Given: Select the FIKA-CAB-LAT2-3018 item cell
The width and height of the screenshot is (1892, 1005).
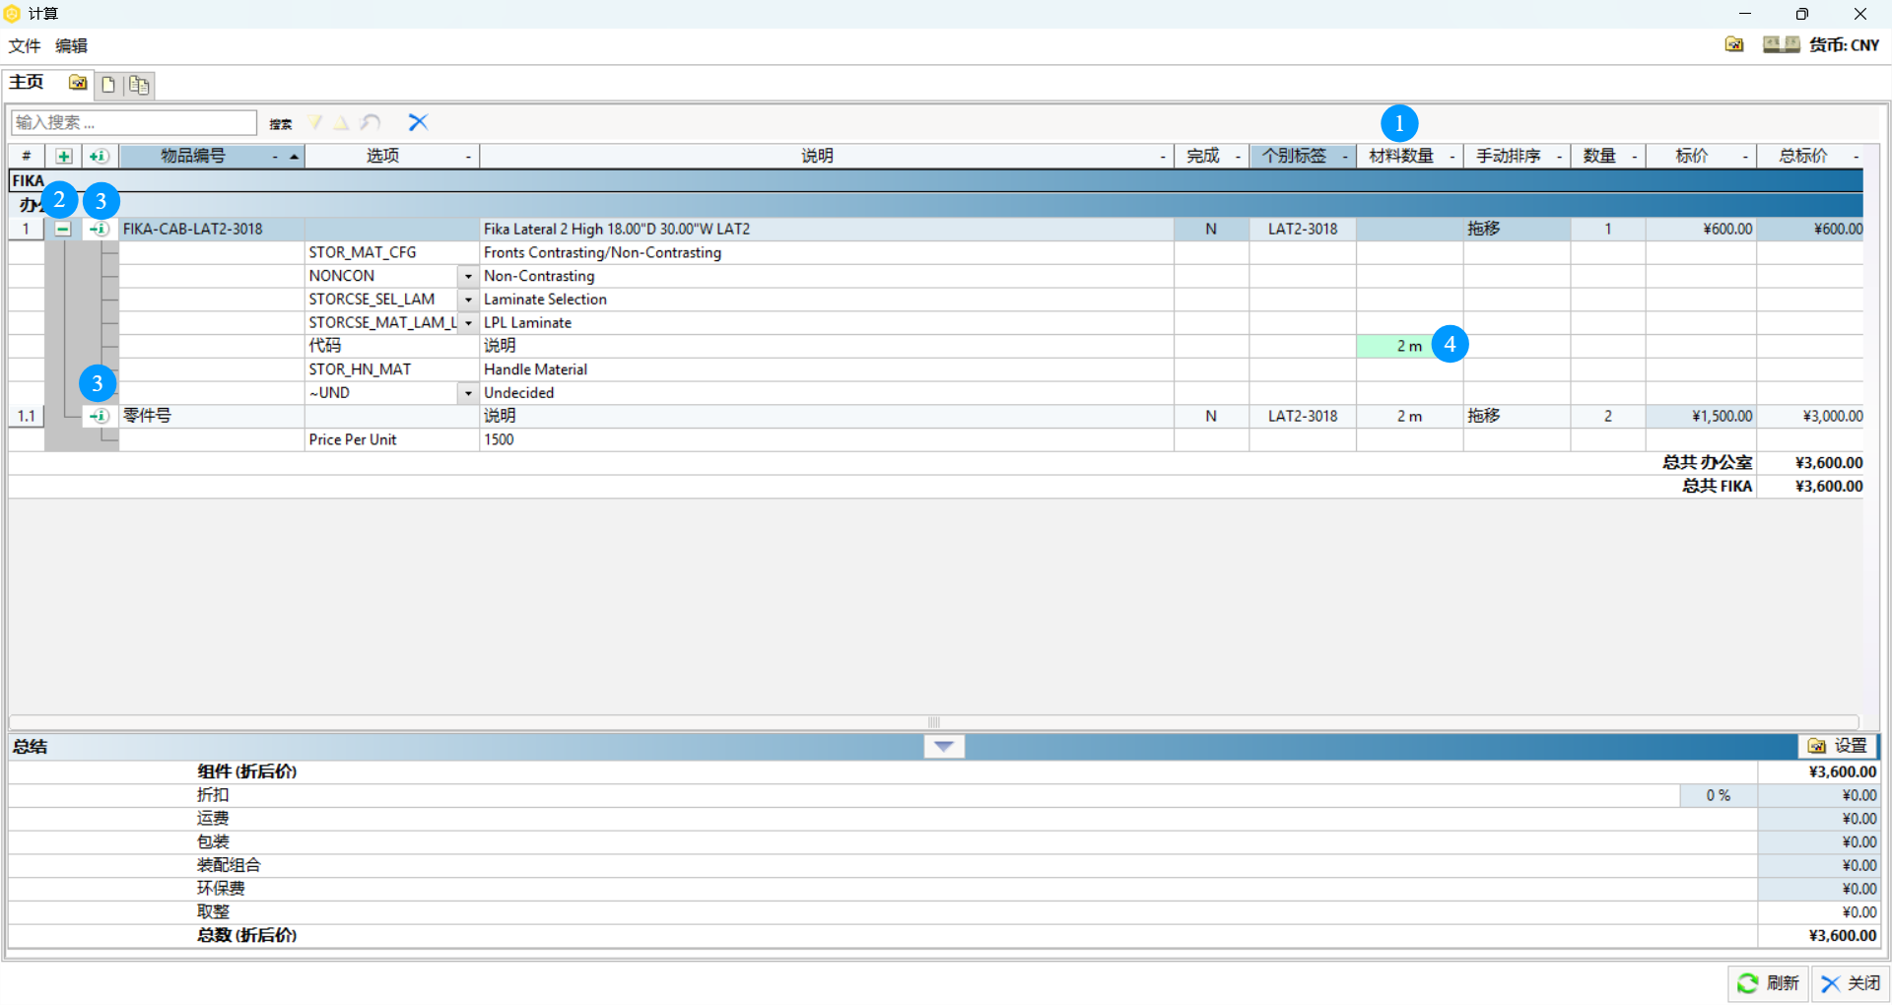Looking at the screenshot, I should pos(212,229).
